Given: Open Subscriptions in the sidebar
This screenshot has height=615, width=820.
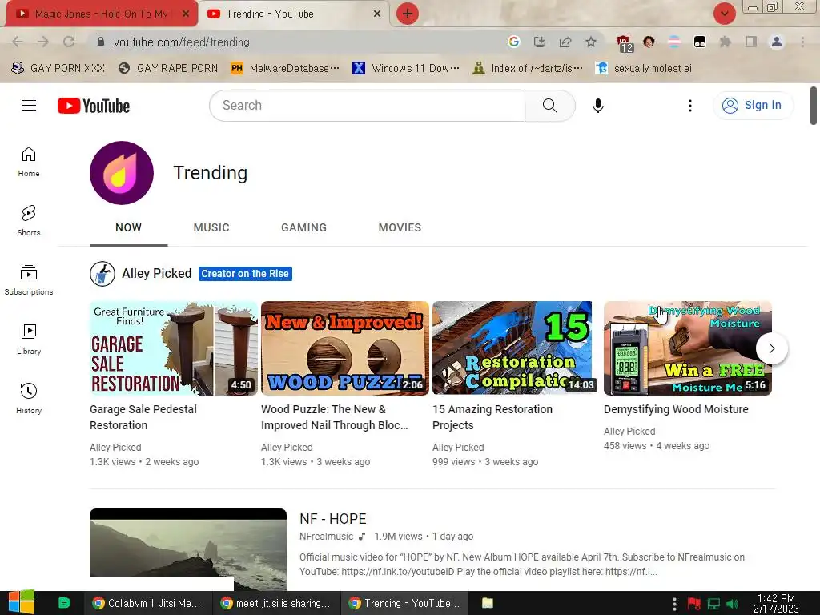Looking at the screenshot, I should click(29, 279).
